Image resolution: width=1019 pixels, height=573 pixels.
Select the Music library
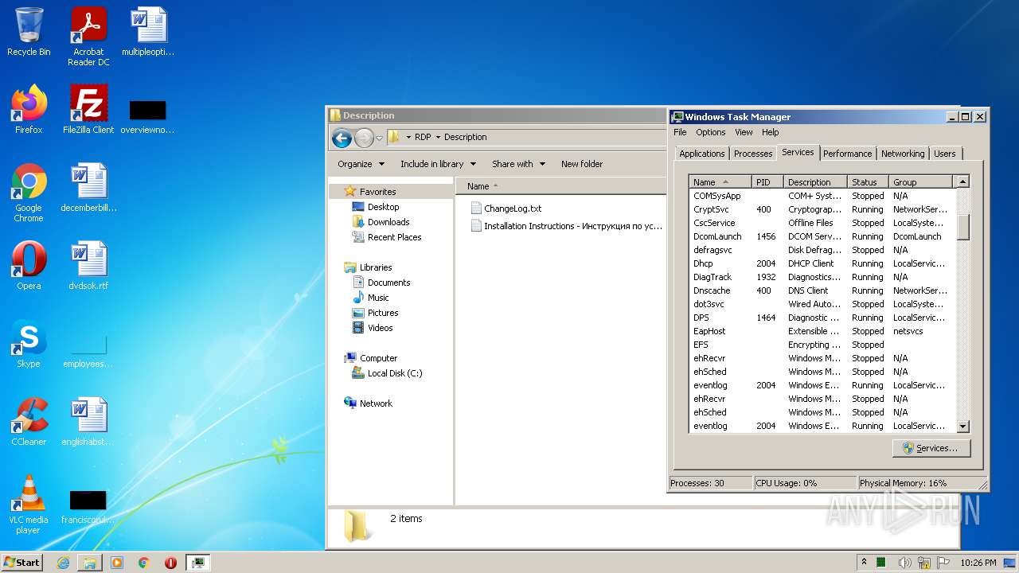pyautogui.click(x=378, y=298)
